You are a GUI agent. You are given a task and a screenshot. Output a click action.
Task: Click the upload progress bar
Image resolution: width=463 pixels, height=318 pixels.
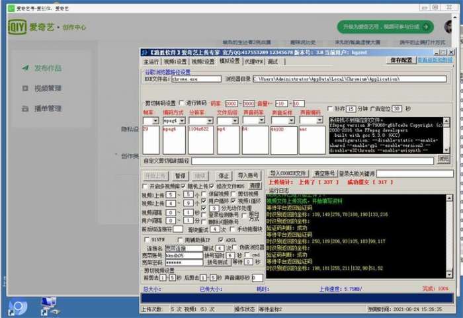pyautogui.click(x=297, y=298)
